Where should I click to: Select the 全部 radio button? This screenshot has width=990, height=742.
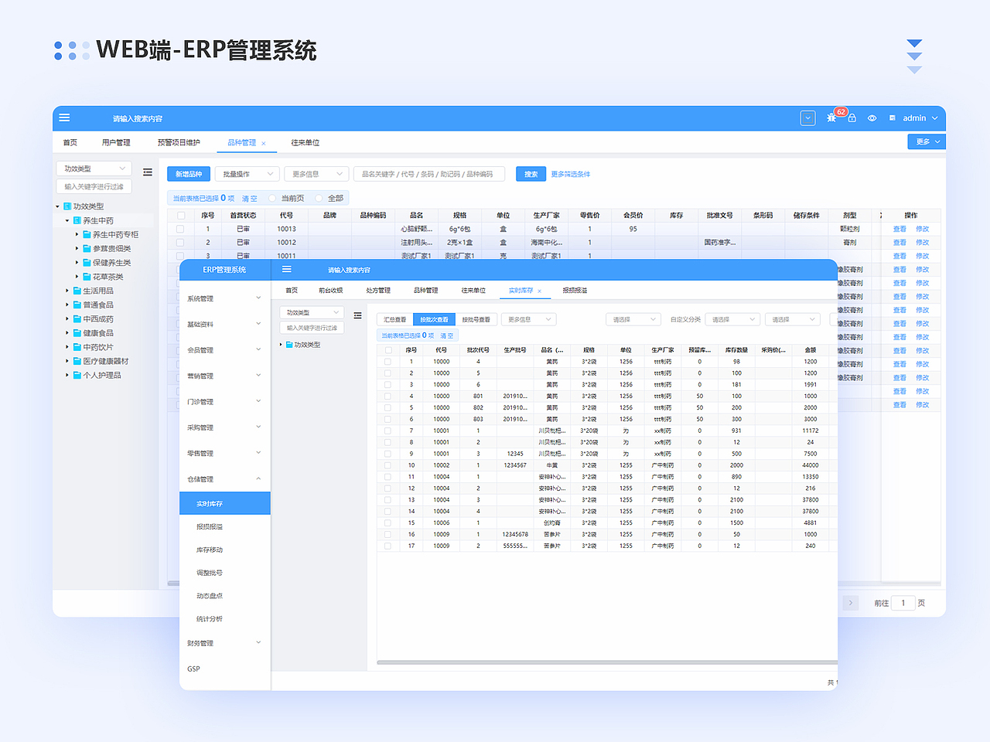(319, 199)
